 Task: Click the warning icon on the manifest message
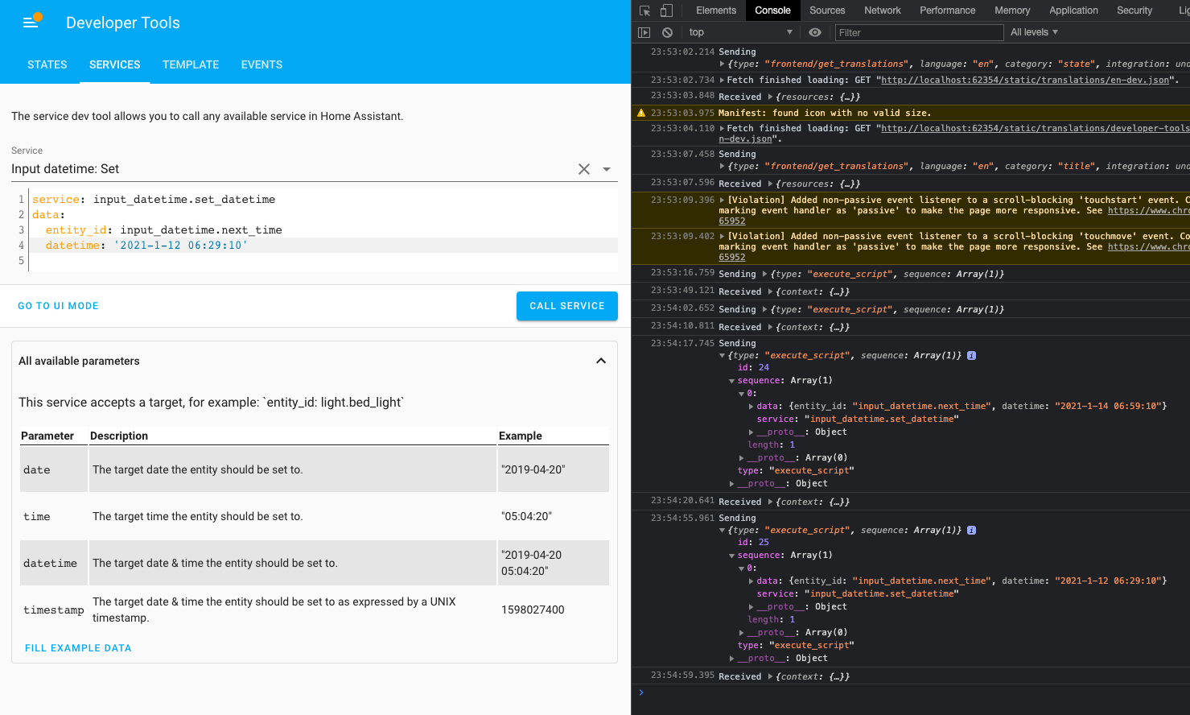click(x=641, y=113)
